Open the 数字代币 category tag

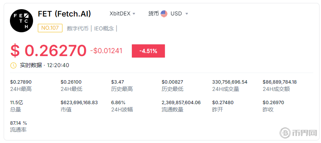click(77, 28)
